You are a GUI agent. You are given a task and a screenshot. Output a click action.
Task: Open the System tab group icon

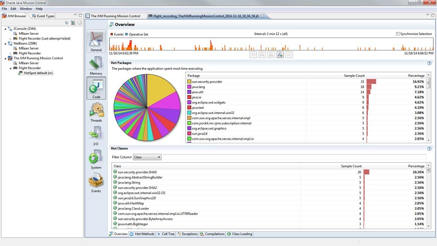pyautogui.click(x=96, y=159)
